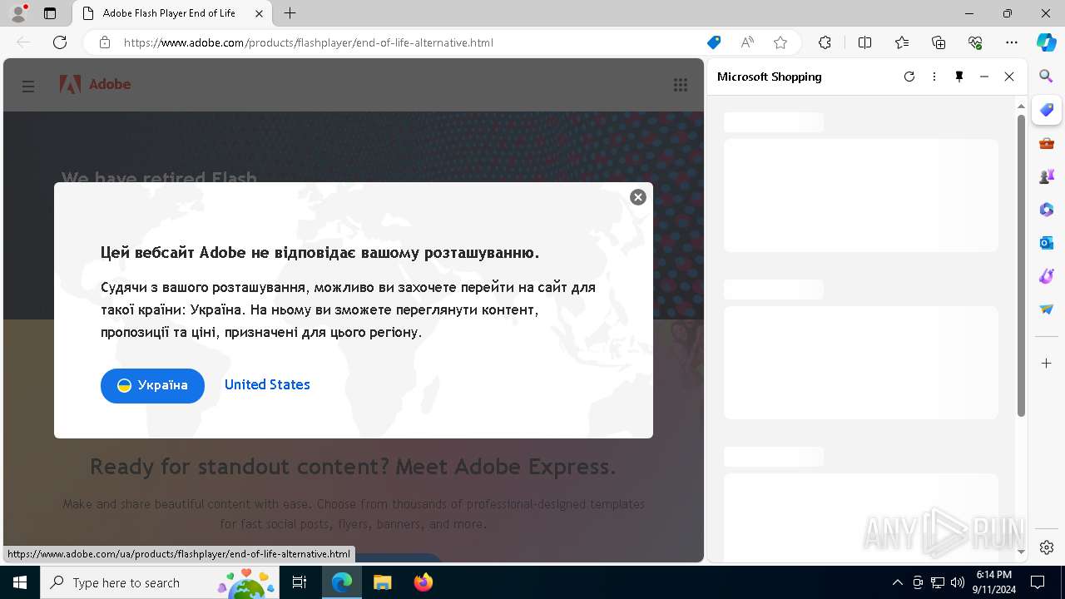Open the notification center
1065x599 pixels.
tap(1038, 582)
